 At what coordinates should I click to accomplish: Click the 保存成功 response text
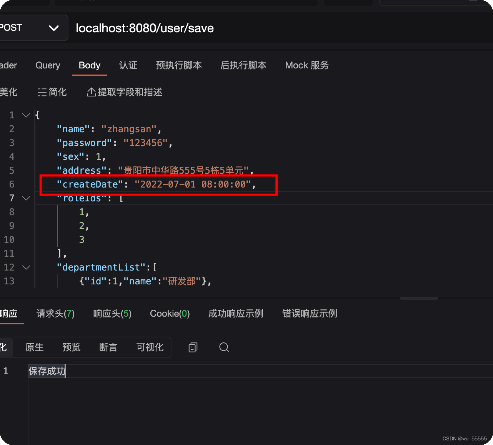pyautogui.click(x=47, y=371)
